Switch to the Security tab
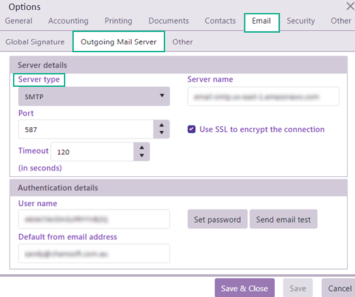 [301, 21]
